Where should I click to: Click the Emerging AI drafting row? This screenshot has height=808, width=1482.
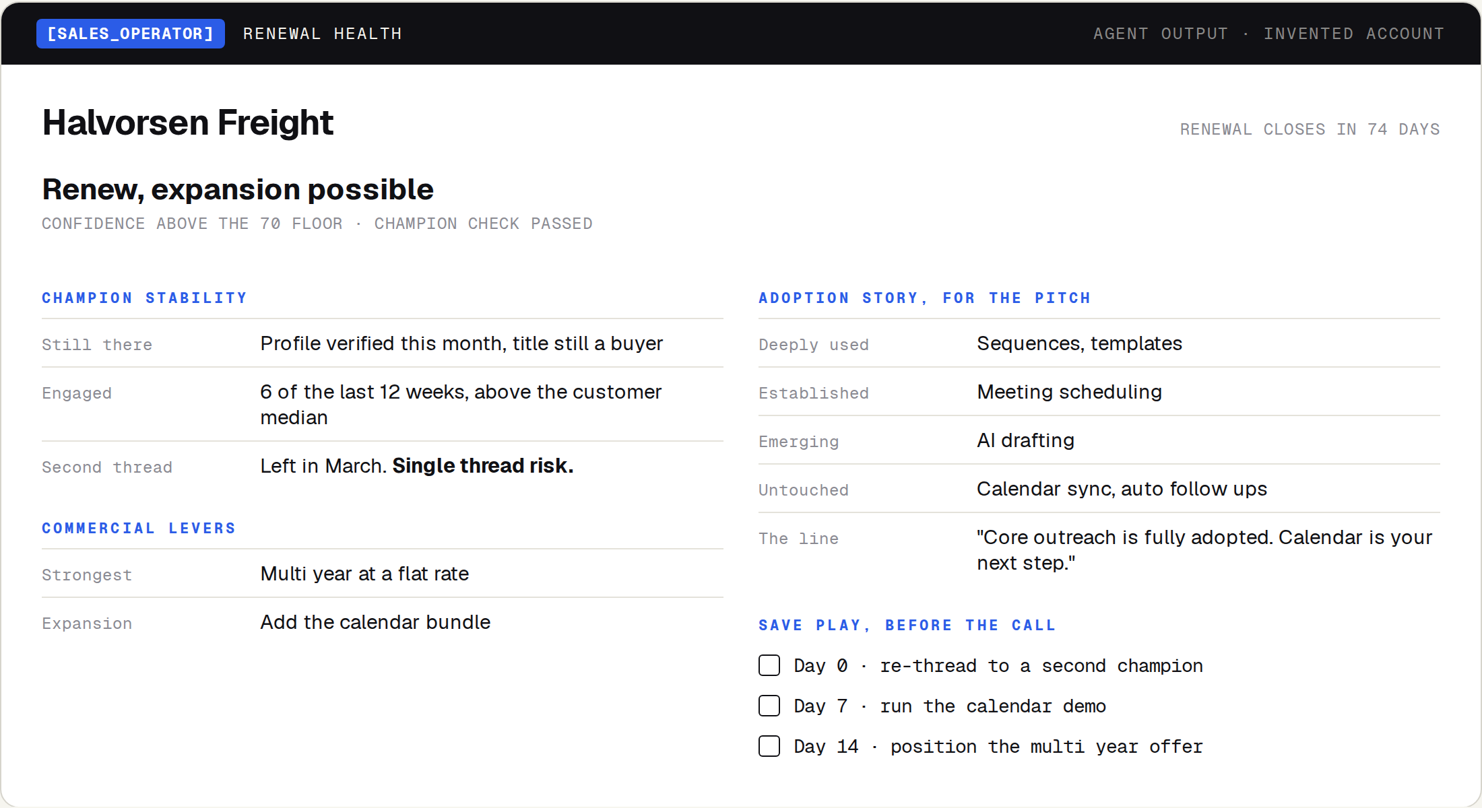(x=1099, y=440)
